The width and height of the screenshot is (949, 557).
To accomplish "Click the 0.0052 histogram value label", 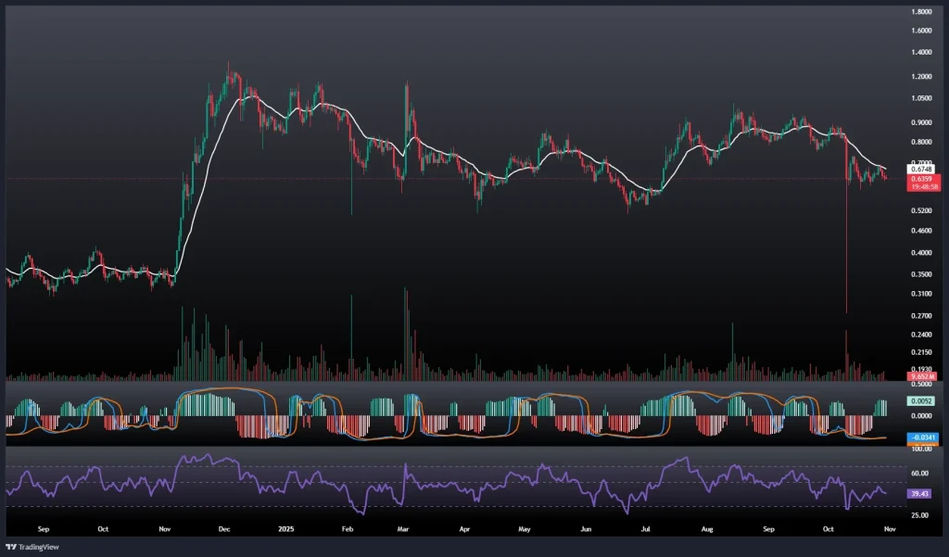I will (924, 400).
